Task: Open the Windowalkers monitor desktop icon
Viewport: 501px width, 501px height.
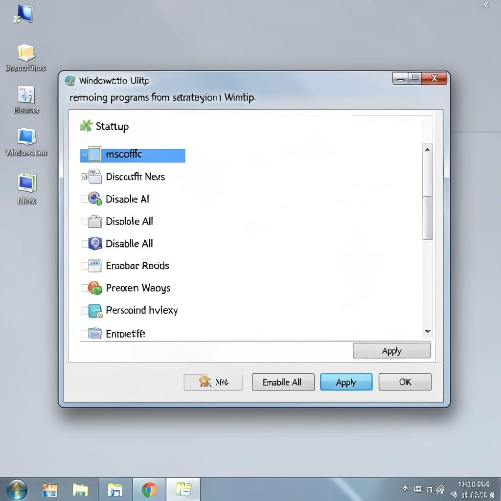Action: tap(26, 137)
